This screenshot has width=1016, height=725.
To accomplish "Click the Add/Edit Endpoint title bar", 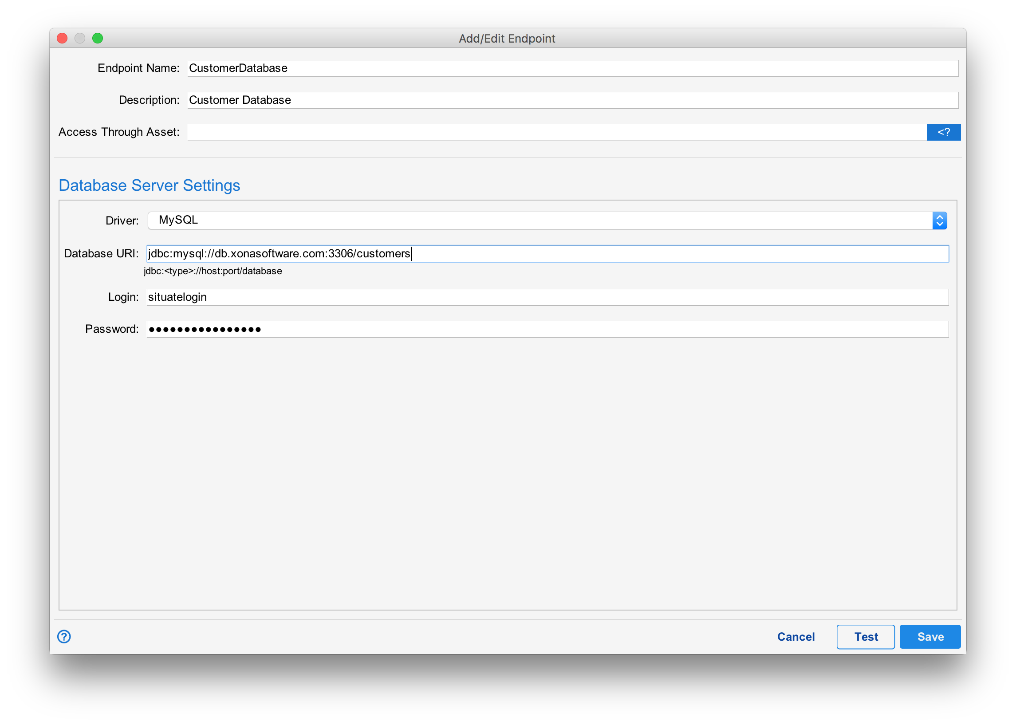I will tap(508, 39).
